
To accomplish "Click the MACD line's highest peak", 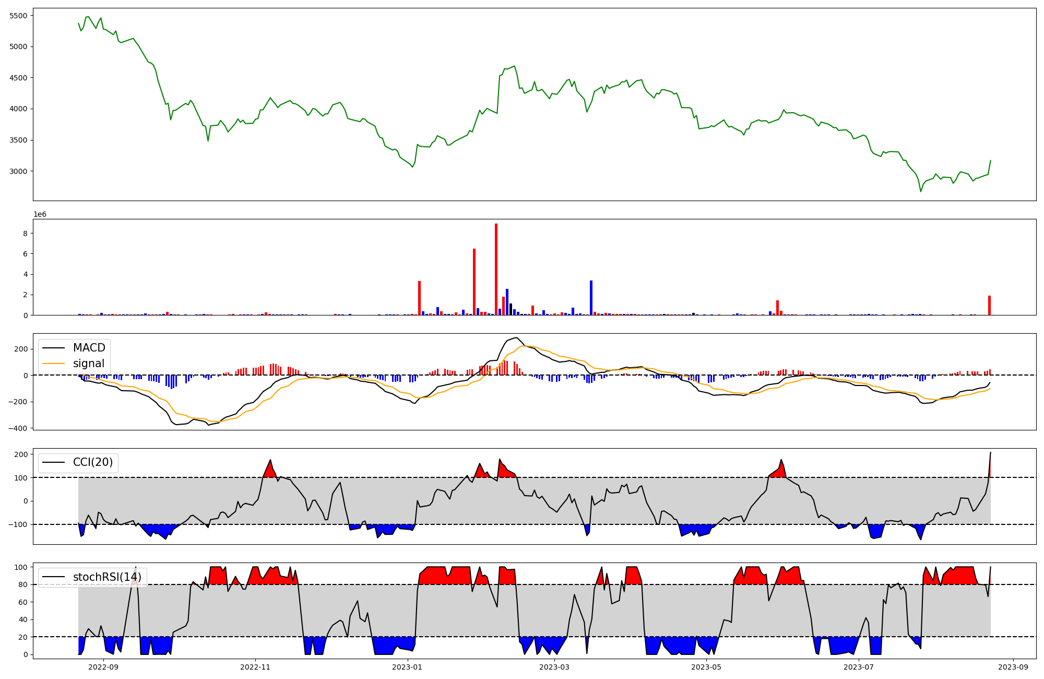I will click(x=516, y=338).
